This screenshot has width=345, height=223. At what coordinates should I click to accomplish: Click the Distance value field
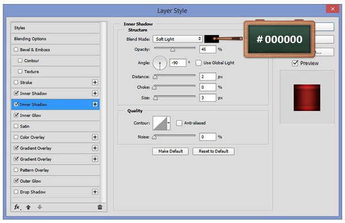pyautogui.click(x=208, y=76)
